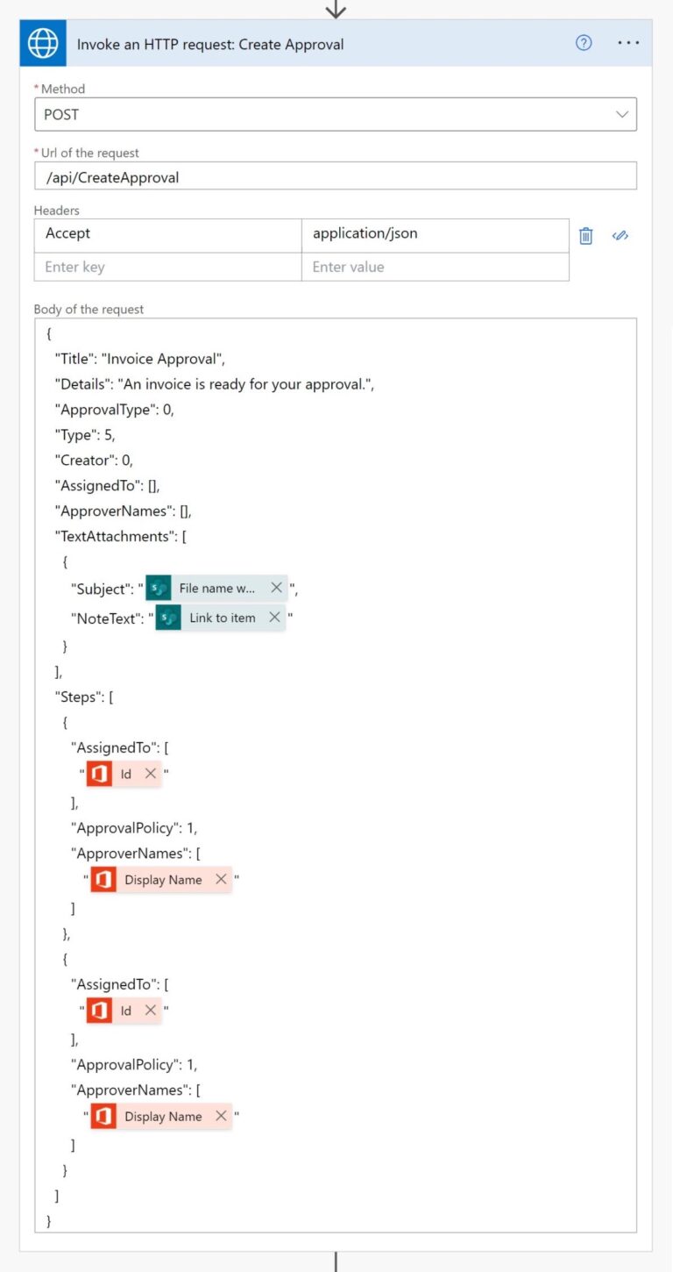Remove the File name token with its X
Screen dimensions: 673x1272
277,588
